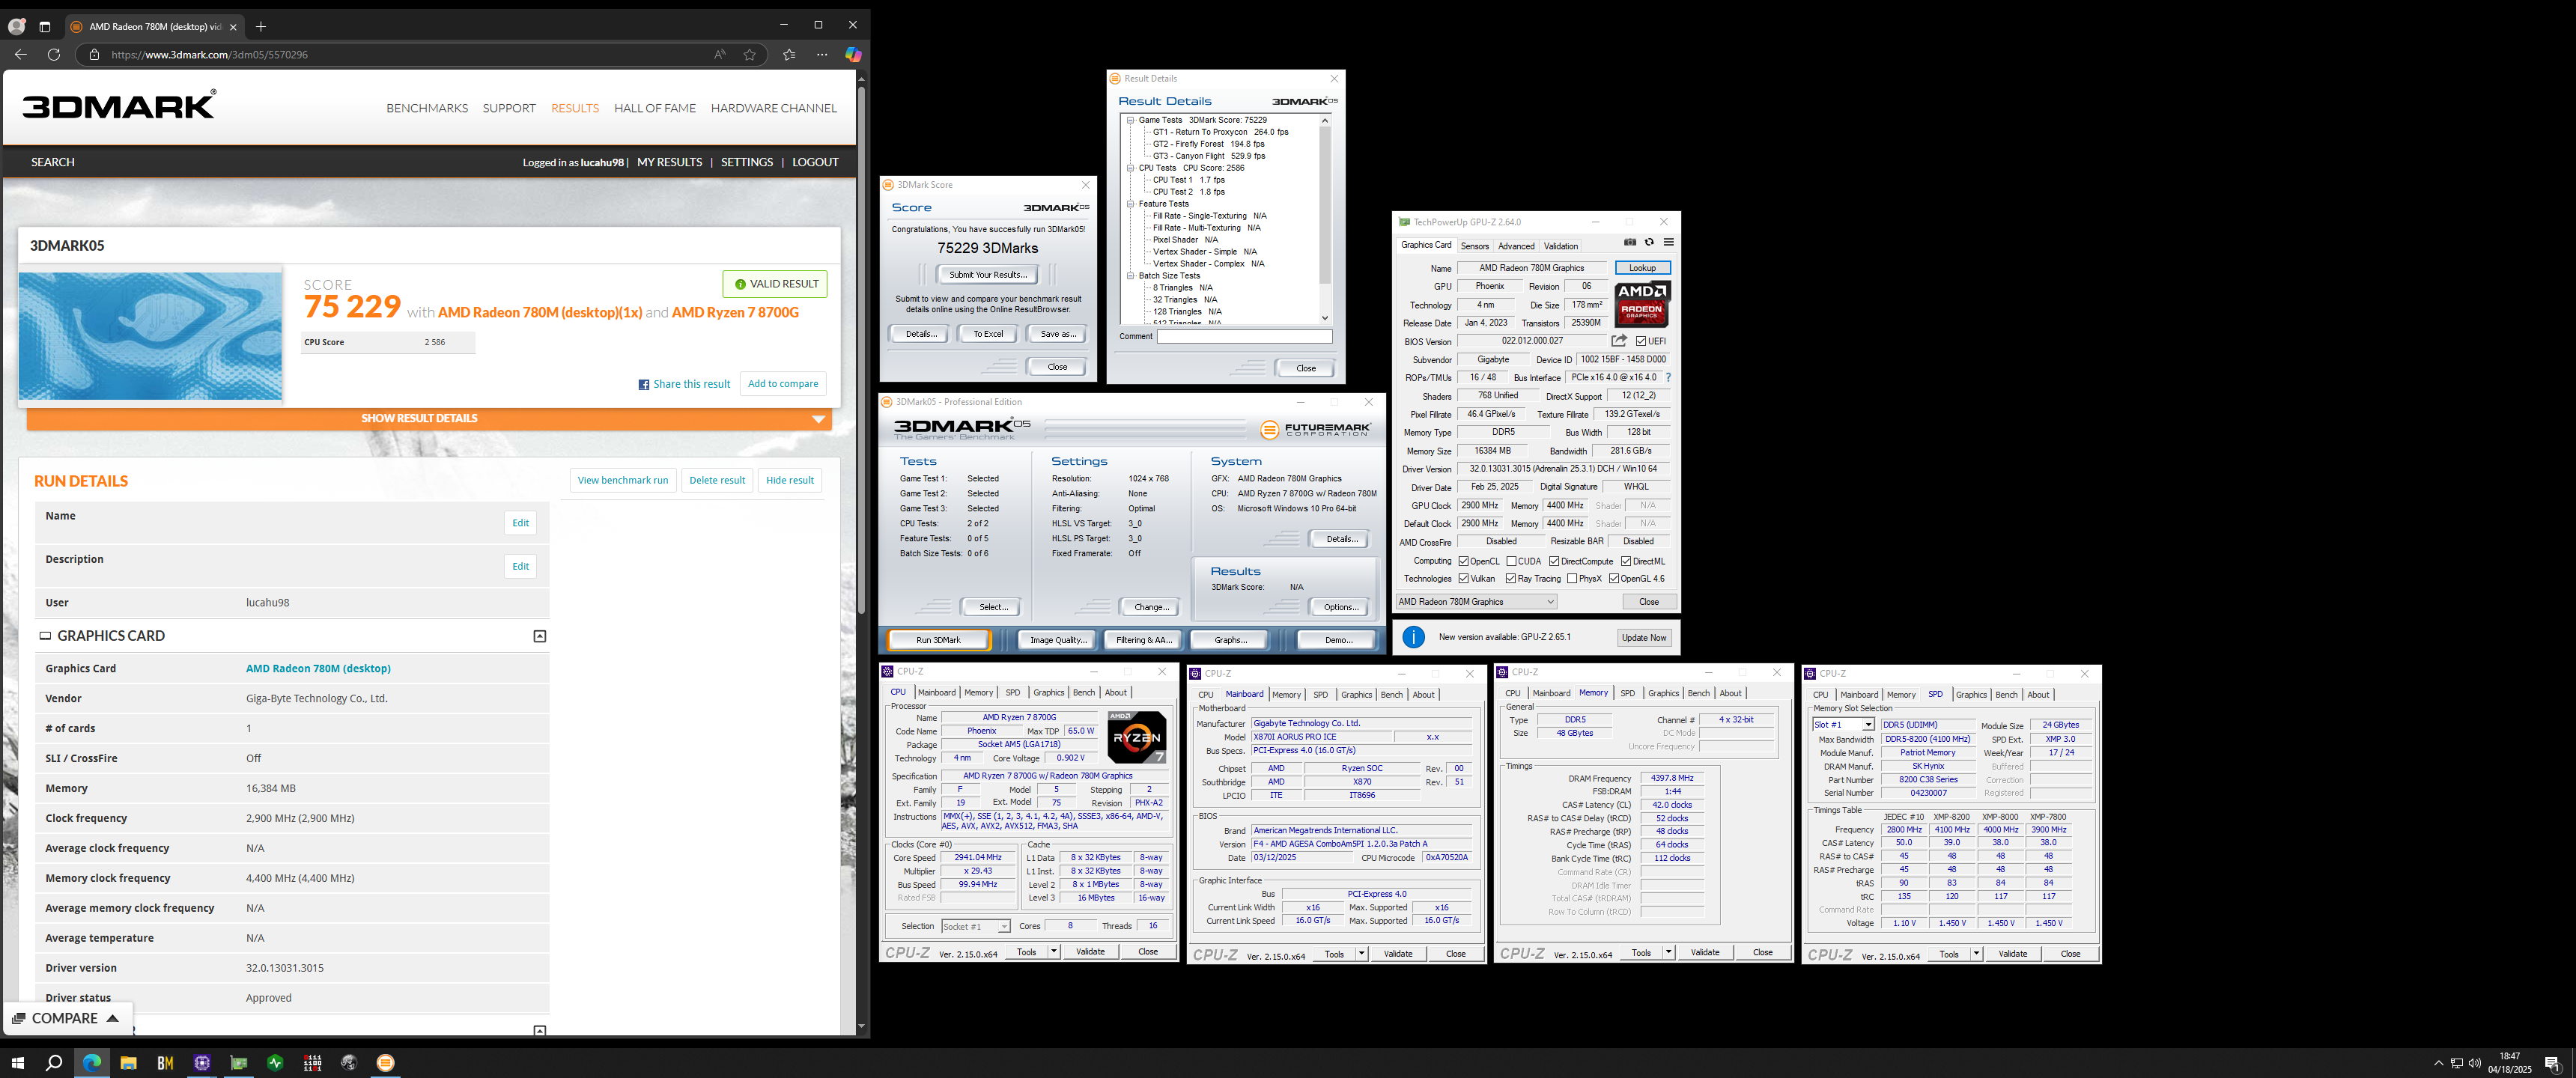Open BenchMate BM taskbar icon
This screenshot has height=1078, width=2576.
pyautogui.click(x=165, y=1063)
